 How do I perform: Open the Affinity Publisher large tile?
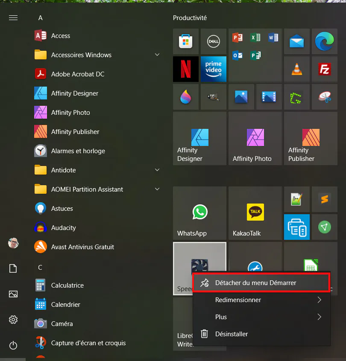pyautogui.click(x=311, y=139)
